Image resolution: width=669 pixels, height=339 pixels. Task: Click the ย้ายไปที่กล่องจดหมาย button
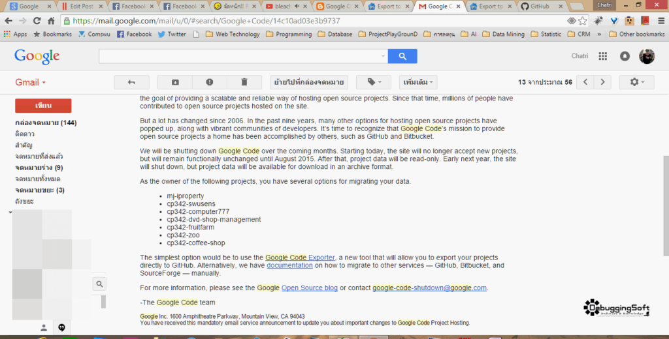point(309,82)
